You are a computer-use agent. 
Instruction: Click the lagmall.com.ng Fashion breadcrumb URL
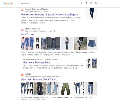[x=36, y=11]
